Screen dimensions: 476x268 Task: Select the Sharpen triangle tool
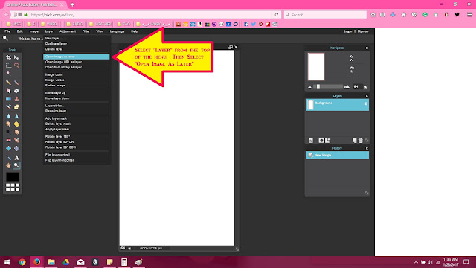[x=16, y=116]
